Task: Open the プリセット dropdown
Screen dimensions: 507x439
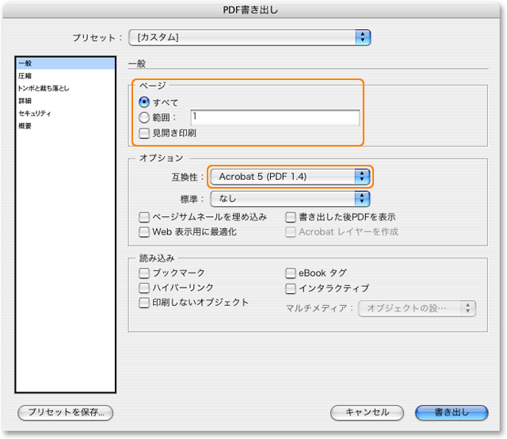Action: click(251, 36)
